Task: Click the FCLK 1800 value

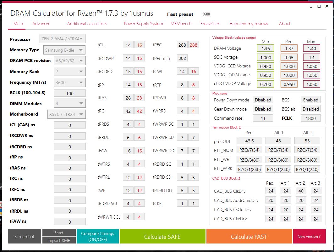Action: (x=310, y=118)
